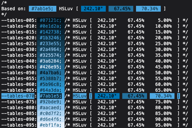The height and width of the screenshot is (128, 192).
Task: Click HSLuv text in the Based on line
Action: [x=66, y=9]
